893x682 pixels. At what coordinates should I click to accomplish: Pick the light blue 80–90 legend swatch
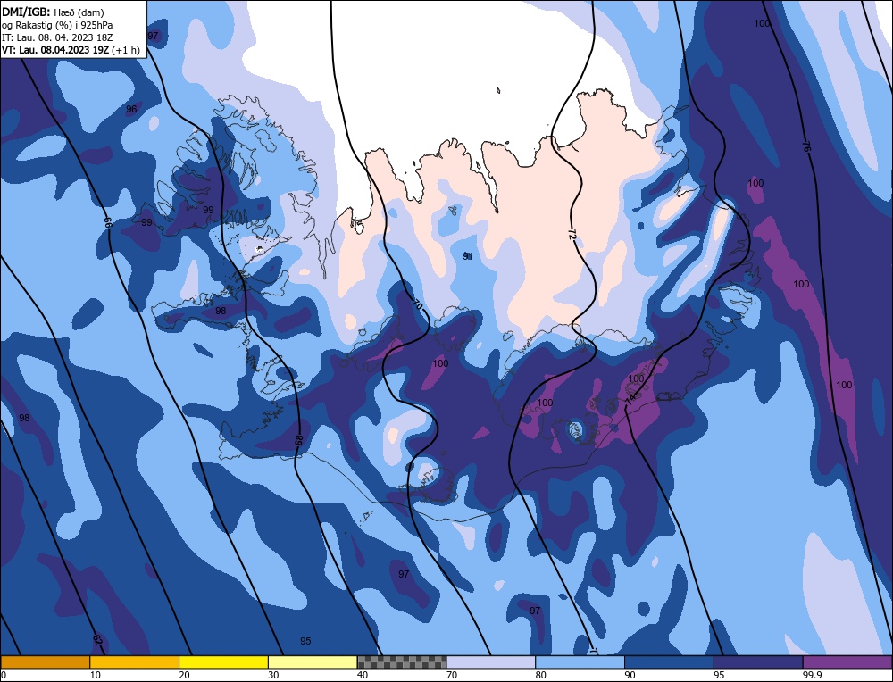(x=580, y=661)
